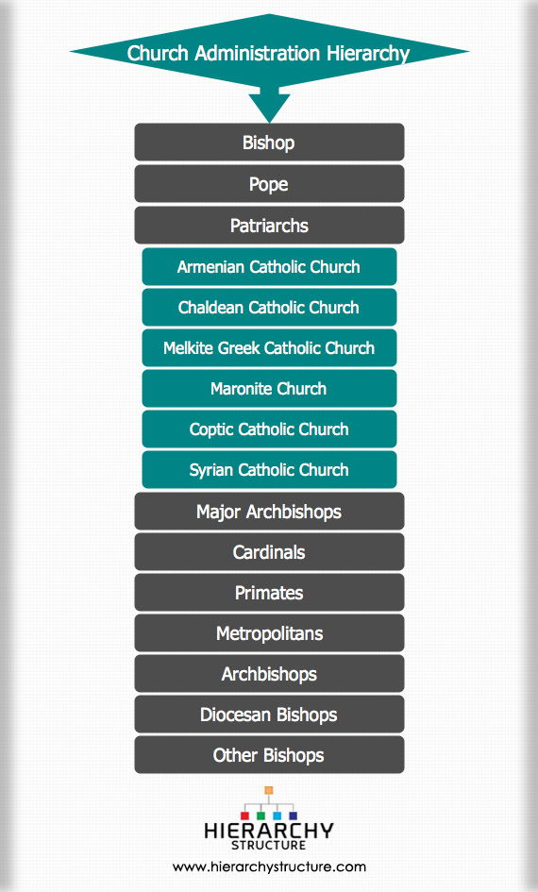Click the Patriarchs level box
Viewport: 538px width, 892px height.
pos(269,226)
